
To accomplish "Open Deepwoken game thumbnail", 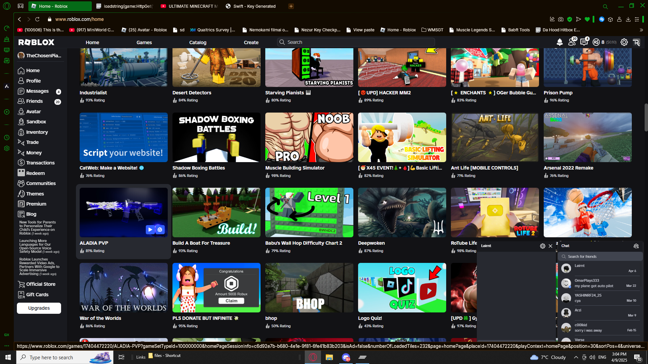I will coord(402,212).
